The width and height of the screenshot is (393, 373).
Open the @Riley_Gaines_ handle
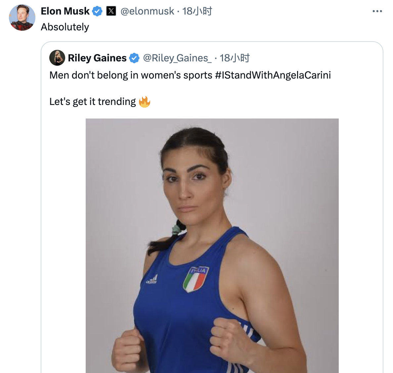point(177,58)
